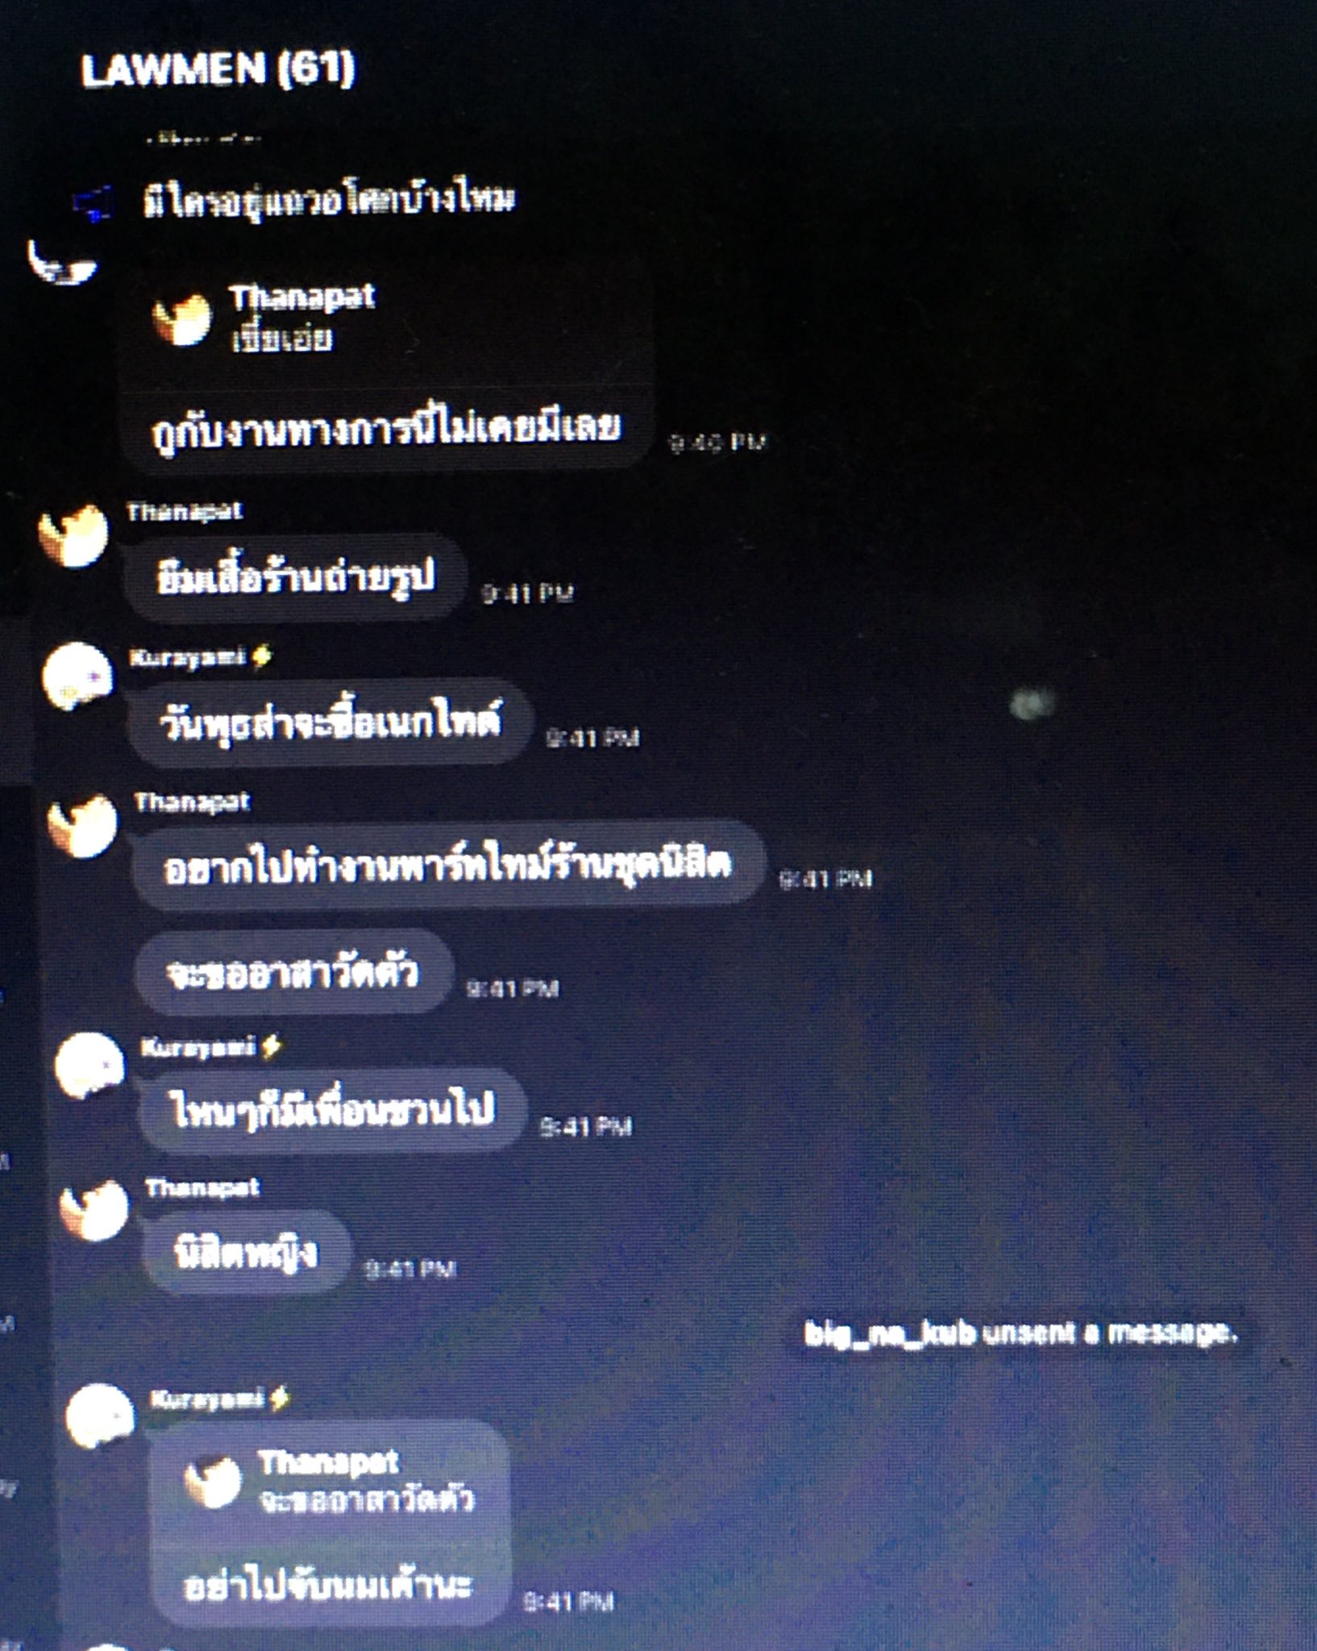Select the message saying friends invite everywhere
Viewport: 1317px width, 1651px height.
(332, 1109)
